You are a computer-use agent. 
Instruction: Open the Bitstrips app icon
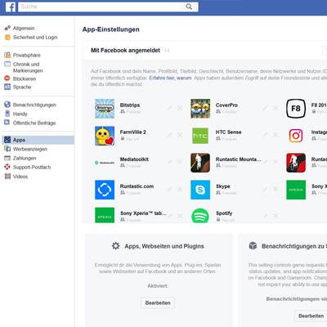pyautogui.click(x=105, y=109)
